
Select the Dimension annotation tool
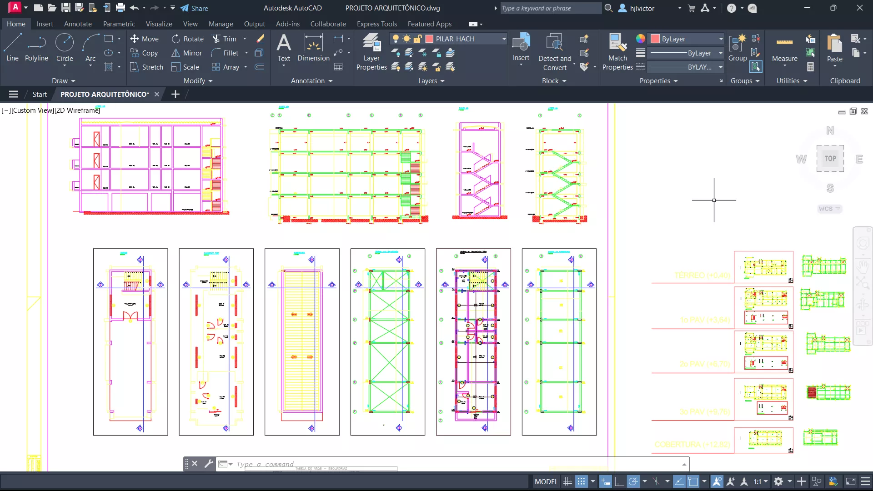point(313,48)
